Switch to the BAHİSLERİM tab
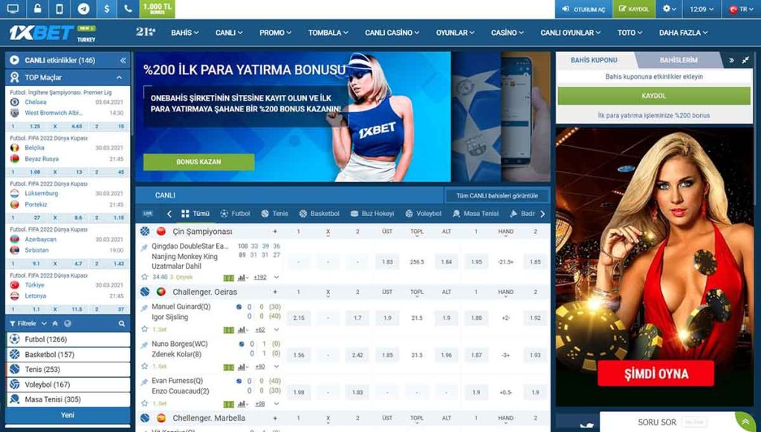This screenshot has height=432, width=761. coord(678,60)
